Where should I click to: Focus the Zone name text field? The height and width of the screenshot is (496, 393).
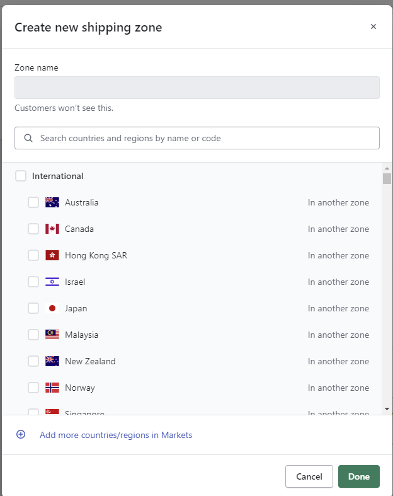coord(196,88)
